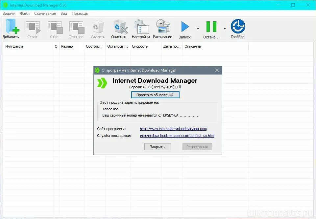
Task: Open the Файл menu
Action: tap(25, 13)
